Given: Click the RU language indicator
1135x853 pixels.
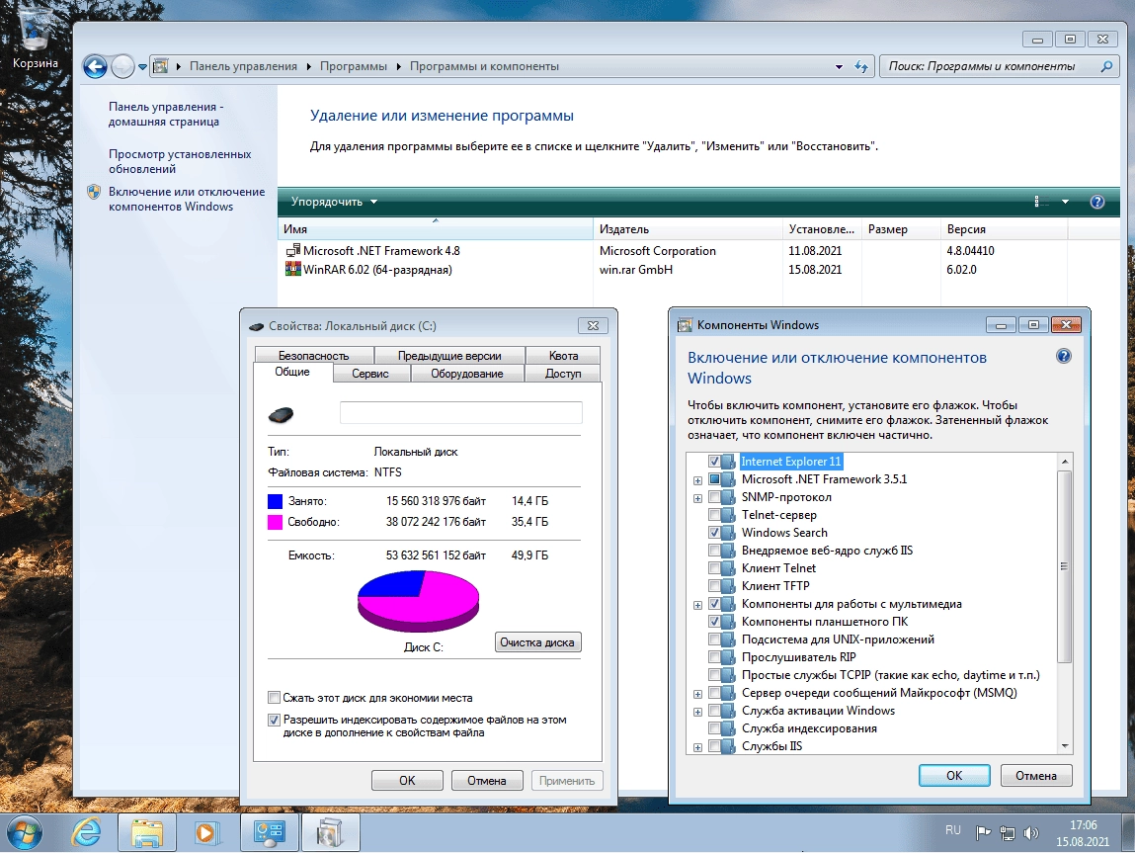Looking at the screenshot, I should tap(953, 830).
